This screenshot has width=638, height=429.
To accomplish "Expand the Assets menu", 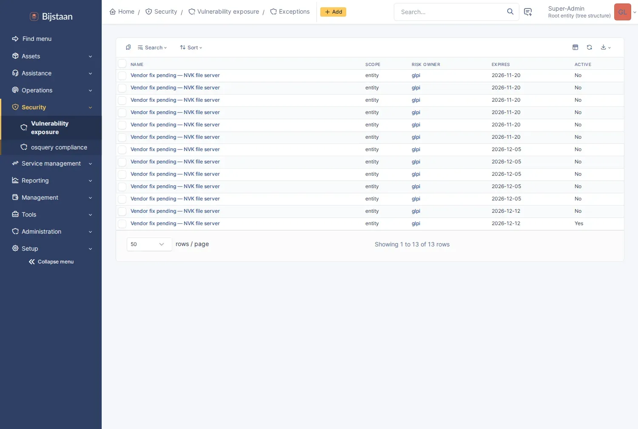I will (x=51, y=56).
